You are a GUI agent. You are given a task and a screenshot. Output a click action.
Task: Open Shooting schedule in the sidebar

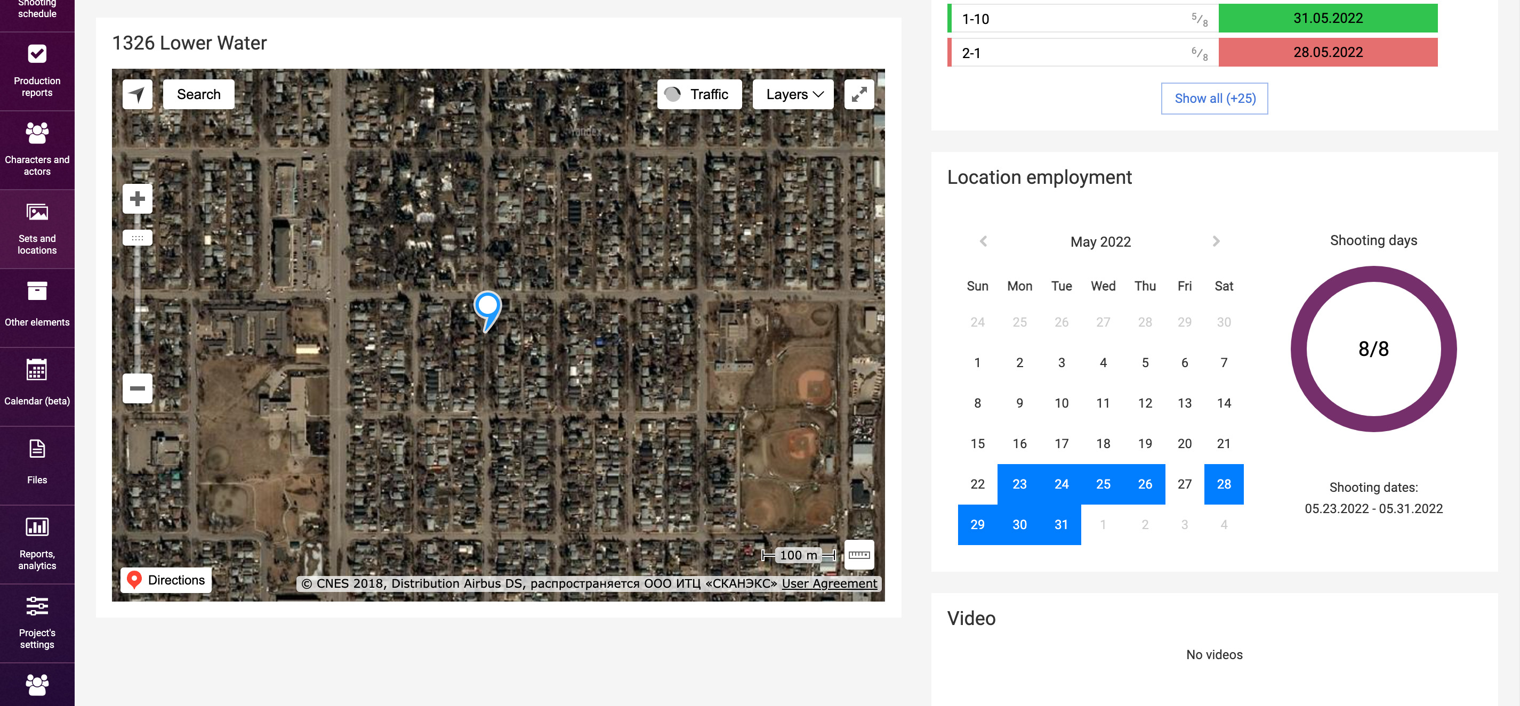[37, 12]
